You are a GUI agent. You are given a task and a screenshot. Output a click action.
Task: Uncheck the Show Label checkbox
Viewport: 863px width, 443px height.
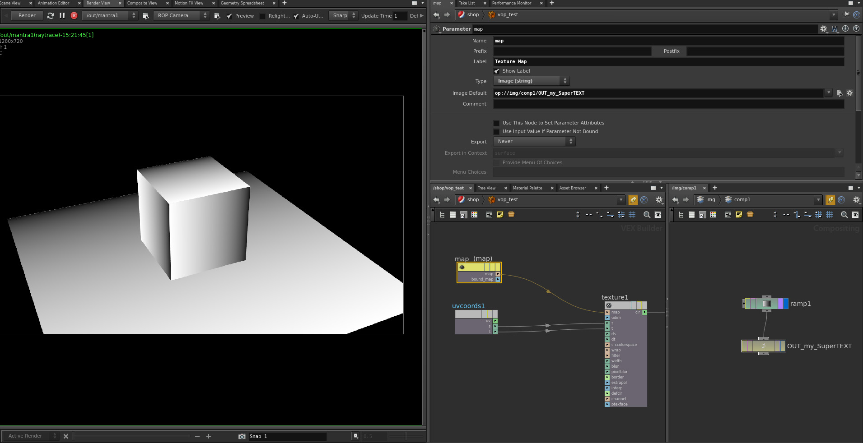pos(497,71)
